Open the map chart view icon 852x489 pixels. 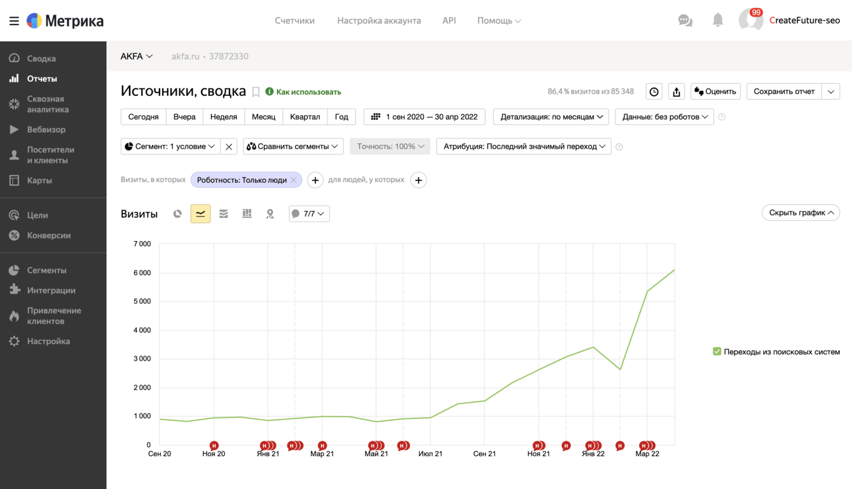click(x=270, y=214)
